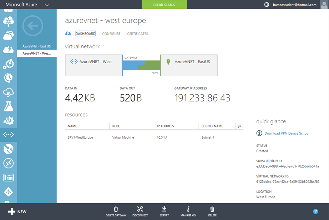Click the Export button
The image size is (329, 220).
pyautogui.click(x=164, y=211)
